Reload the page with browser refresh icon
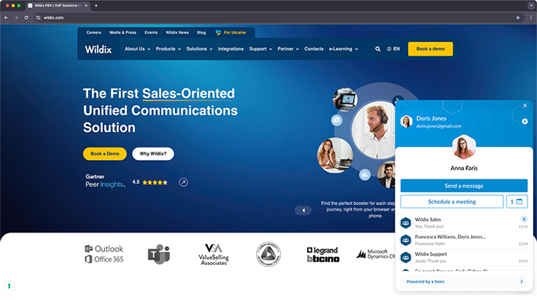537x302 pixels. (26, 17)
